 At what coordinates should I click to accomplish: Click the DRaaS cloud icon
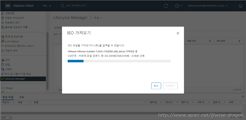pos(2,88)
